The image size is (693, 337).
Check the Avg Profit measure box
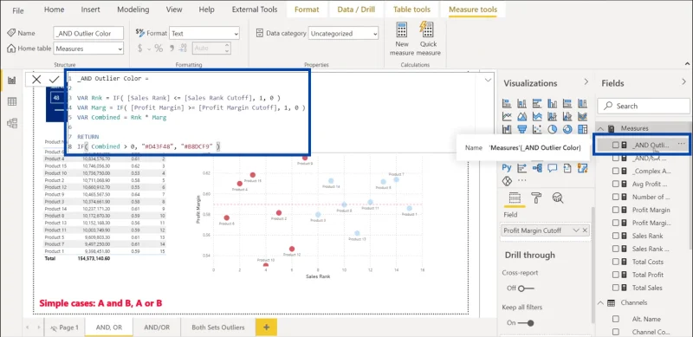[616, 184]
